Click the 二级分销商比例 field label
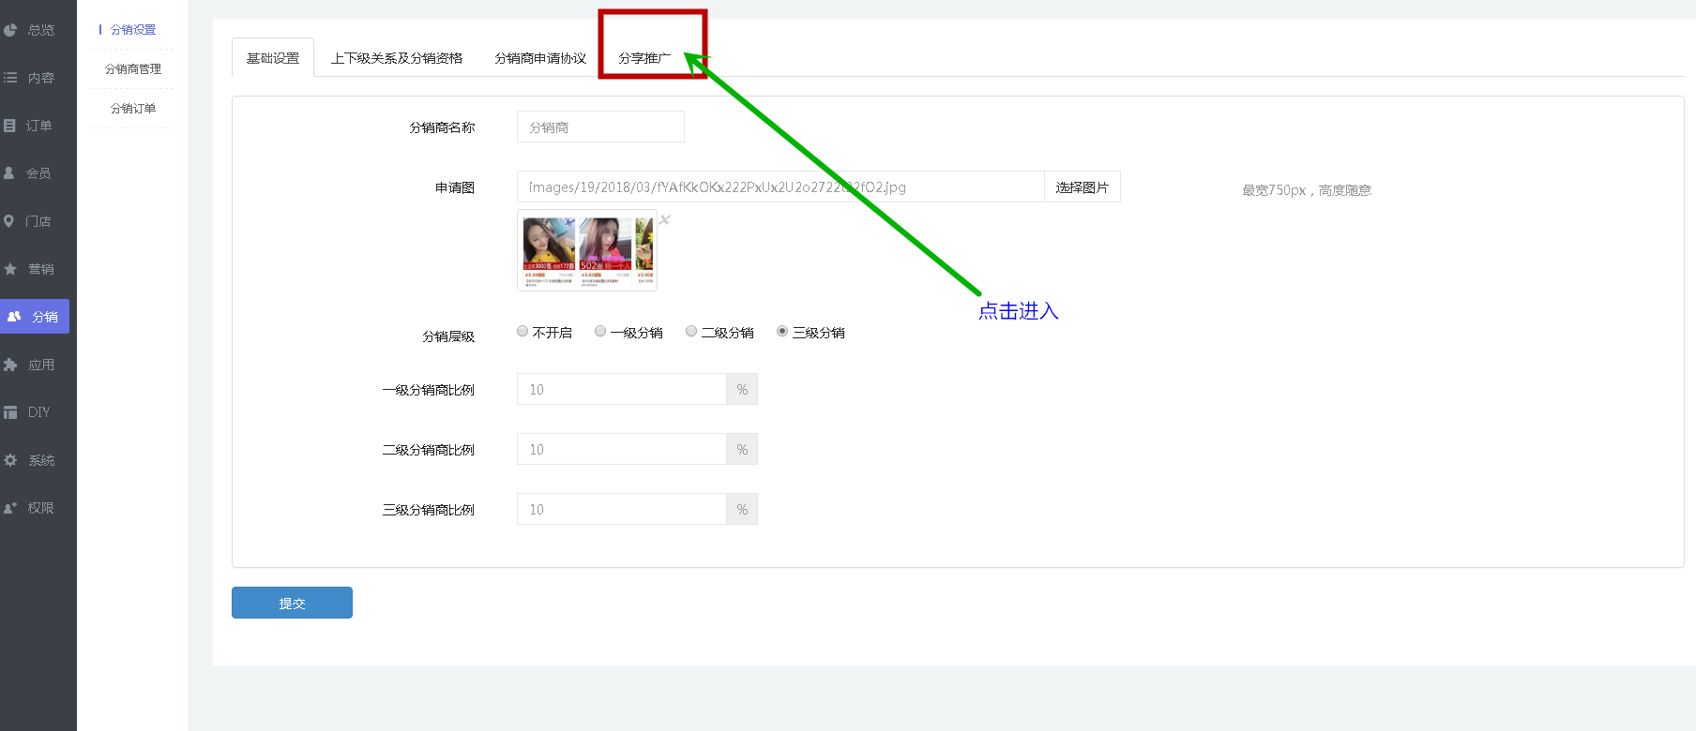 point(429,450)
